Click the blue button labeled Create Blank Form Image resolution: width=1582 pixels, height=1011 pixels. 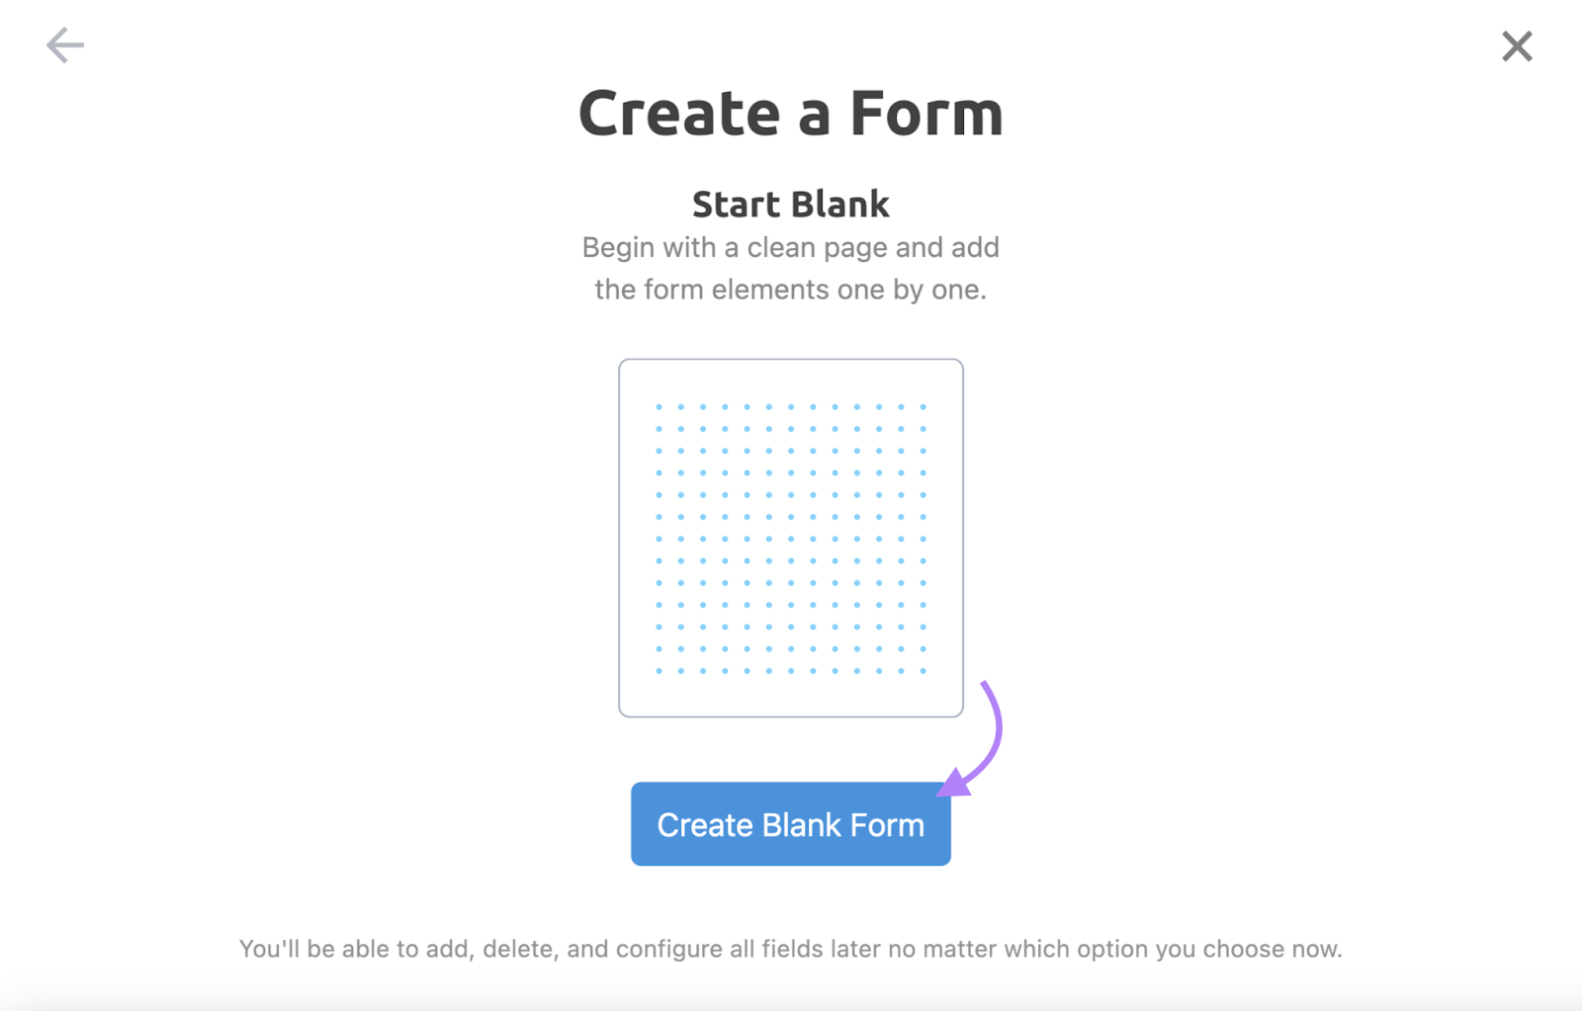(790, 824)
